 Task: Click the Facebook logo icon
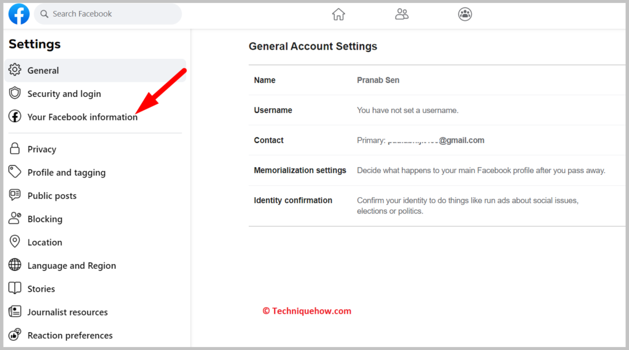(x=19, y=14)
